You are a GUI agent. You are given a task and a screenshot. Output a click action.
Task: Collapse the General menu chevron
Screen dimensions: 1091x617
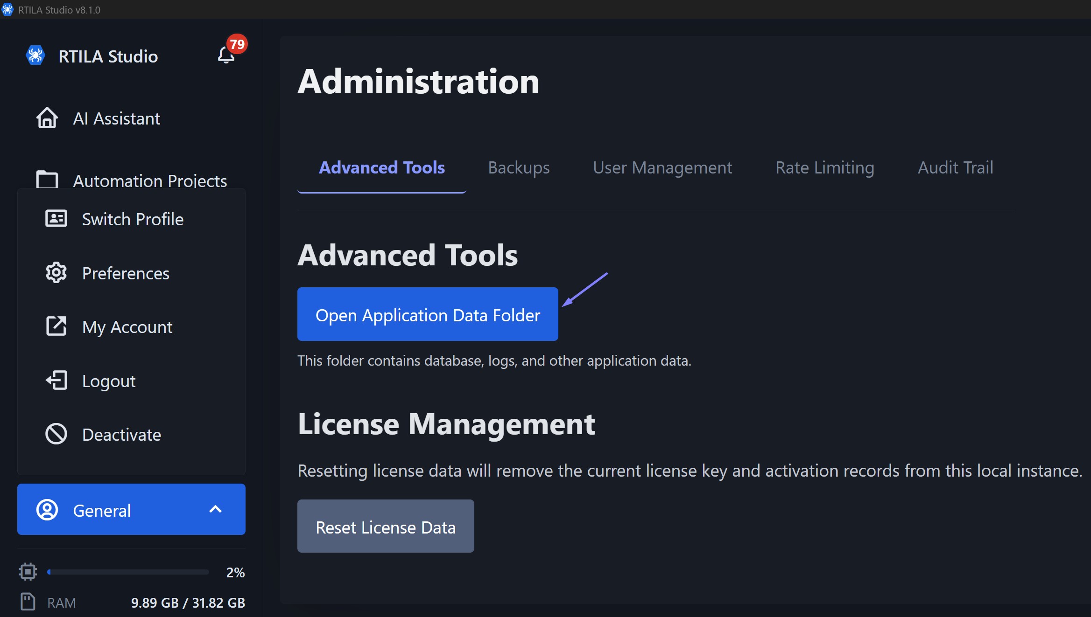tap(215, 509)
